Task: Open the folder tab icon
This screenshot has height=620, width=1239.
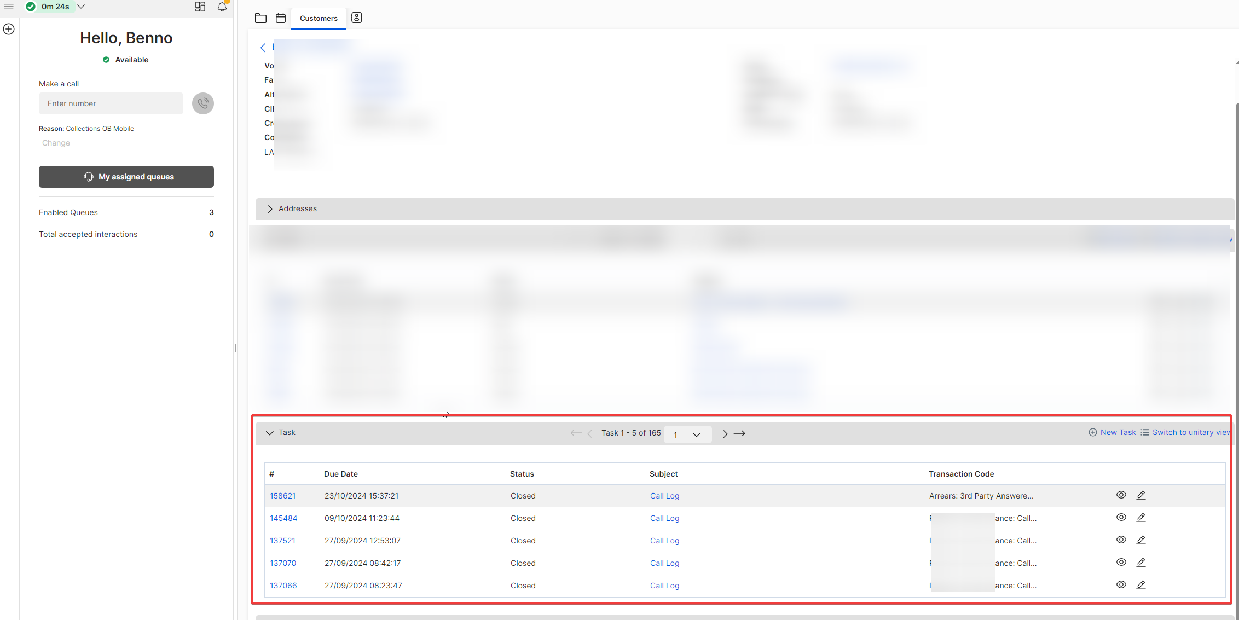Action: [x=261, y=18]
